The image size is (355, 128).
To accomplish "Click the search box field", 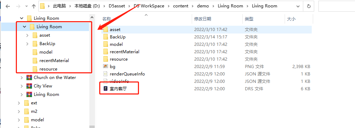I will click(337, 6).
